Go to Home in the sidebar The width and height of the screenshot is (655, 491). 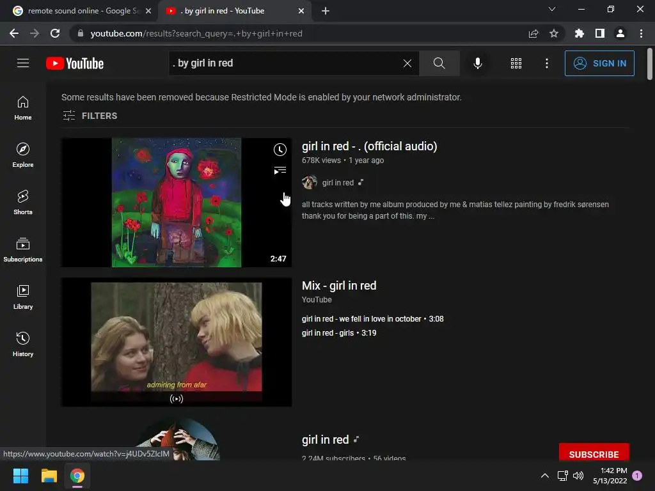(23, 107)
